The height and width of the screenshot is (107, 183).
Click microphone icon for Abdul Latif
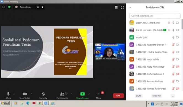pyautogui.click(x=173, y=37)
